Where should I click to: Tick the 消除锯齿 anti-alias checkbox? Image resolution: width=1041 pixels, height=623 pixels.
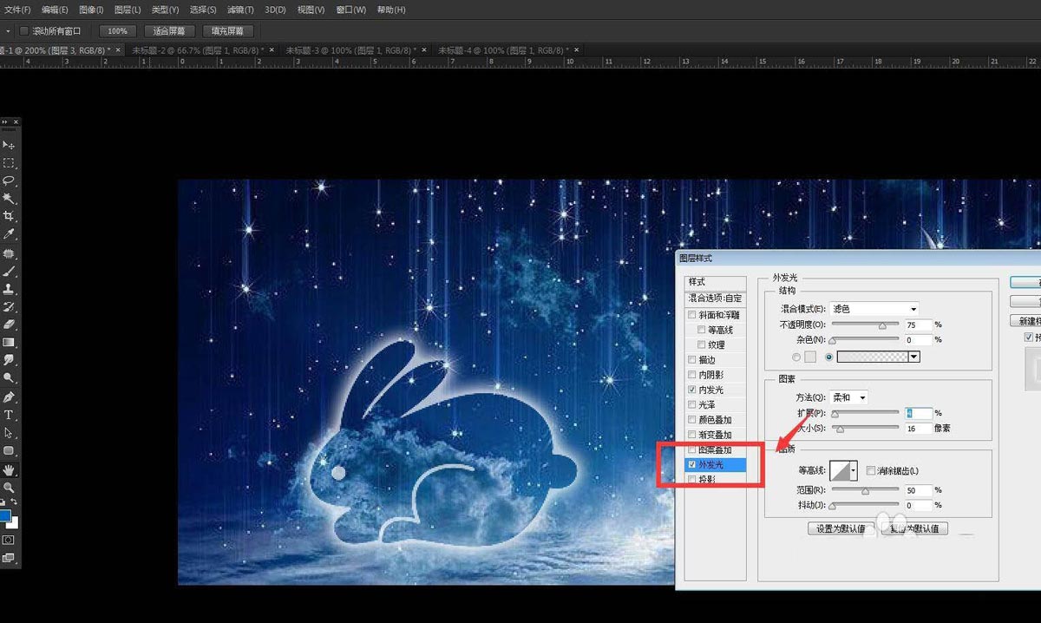tap(870, 469)
